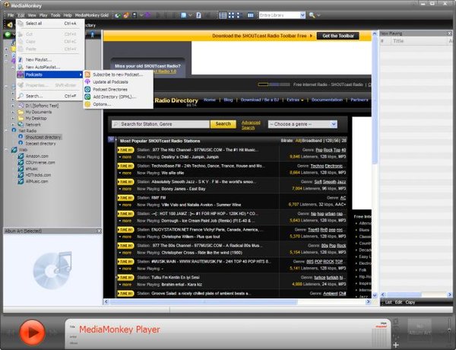Screen dimensions: 456x350
Task: Click the globe icon next to CDUniverse.com
Action: 21,163
